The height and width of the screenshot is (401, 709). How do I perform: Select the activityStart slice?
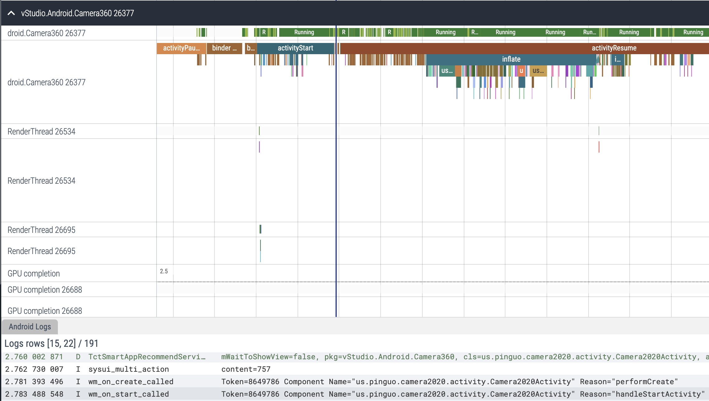click(x=295, y=48)
